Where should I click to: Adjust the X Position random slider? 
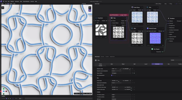(x=121, y=95)
